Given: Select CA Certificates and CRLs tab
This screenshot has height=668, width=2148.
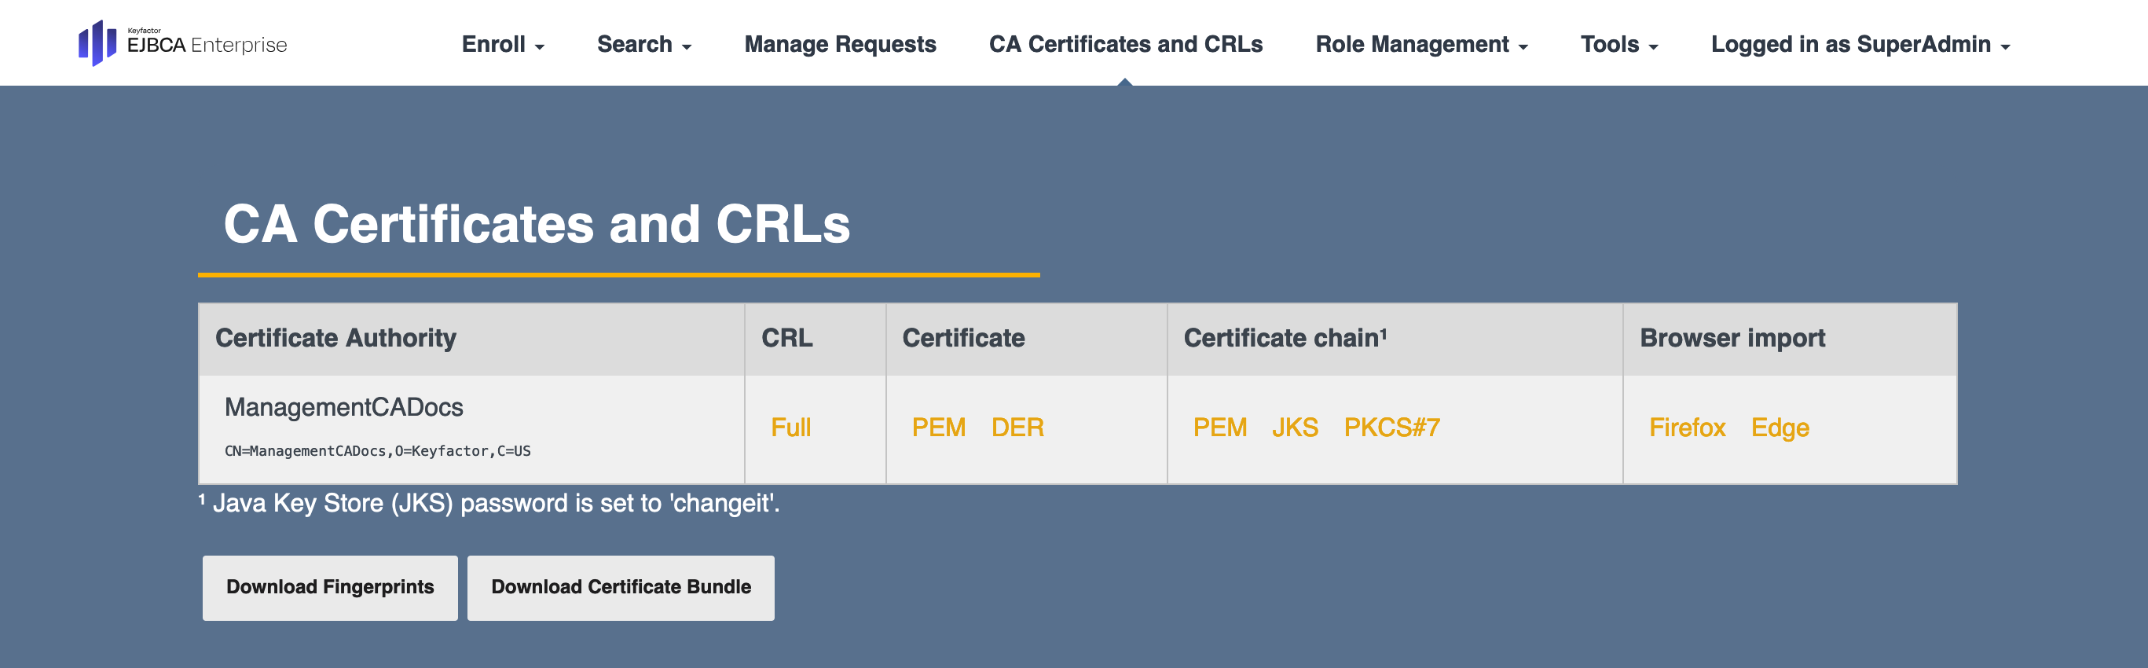Looking at the screenshot, I should (x=1125, y=44).
